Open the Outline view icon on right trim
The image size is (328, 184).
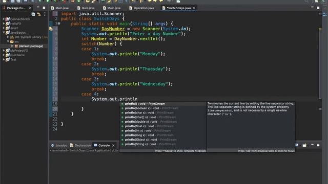point(325,14)
